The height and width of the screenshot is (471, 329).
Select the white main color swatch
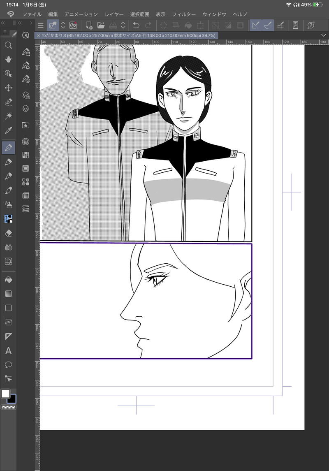click(5, 394)
